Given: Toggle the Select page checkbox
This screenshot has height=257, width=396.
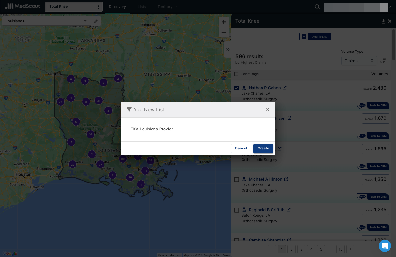Looking at the screenshot, I should (x=236, y=74).
